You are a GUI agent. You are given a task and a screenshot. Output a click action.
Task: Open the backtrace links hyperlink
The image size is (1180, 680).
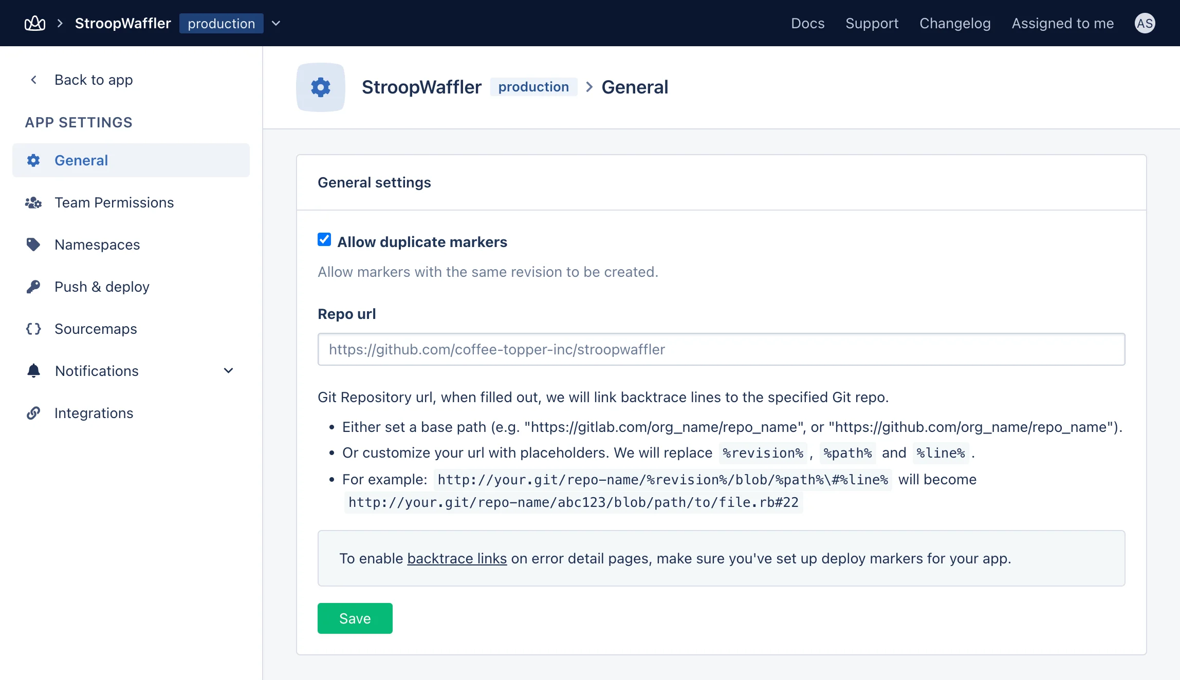point(457,558)
